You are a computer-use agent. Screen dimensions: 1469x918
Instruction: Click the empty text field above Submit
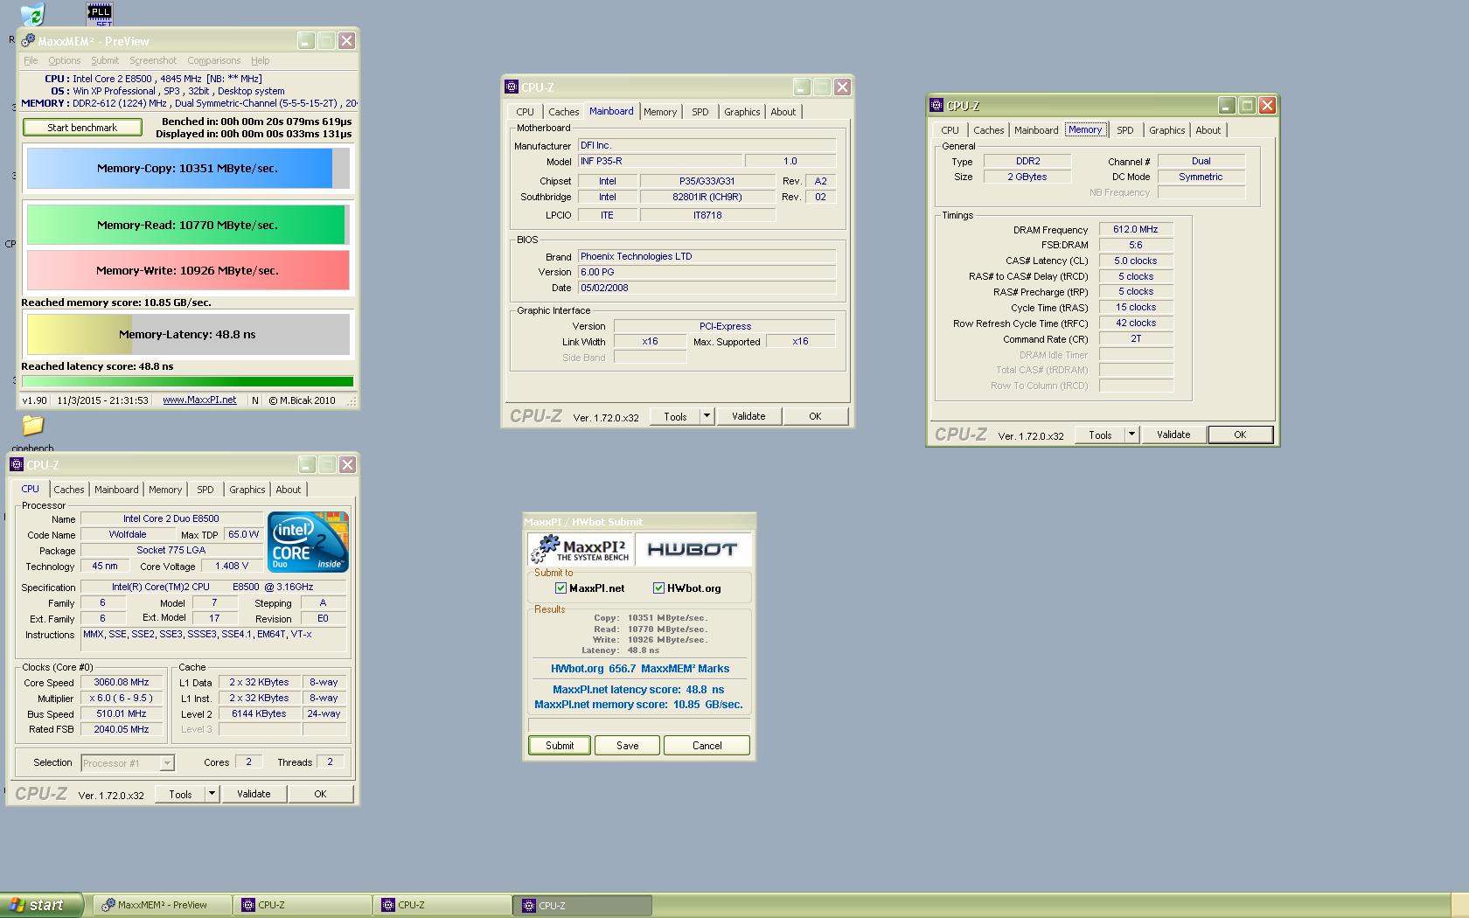point(639,725)
